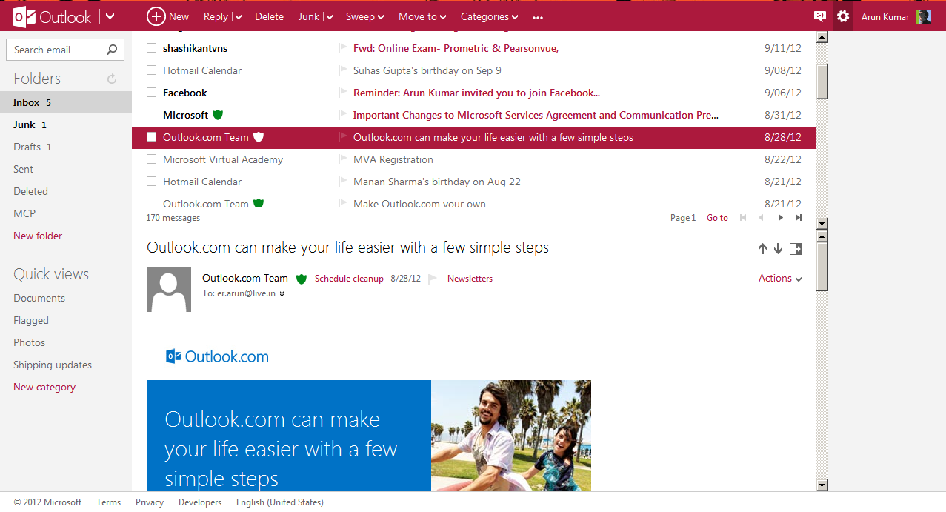
Task: Open the app switcher arrow beside Outlook
Action: (110, 16)
